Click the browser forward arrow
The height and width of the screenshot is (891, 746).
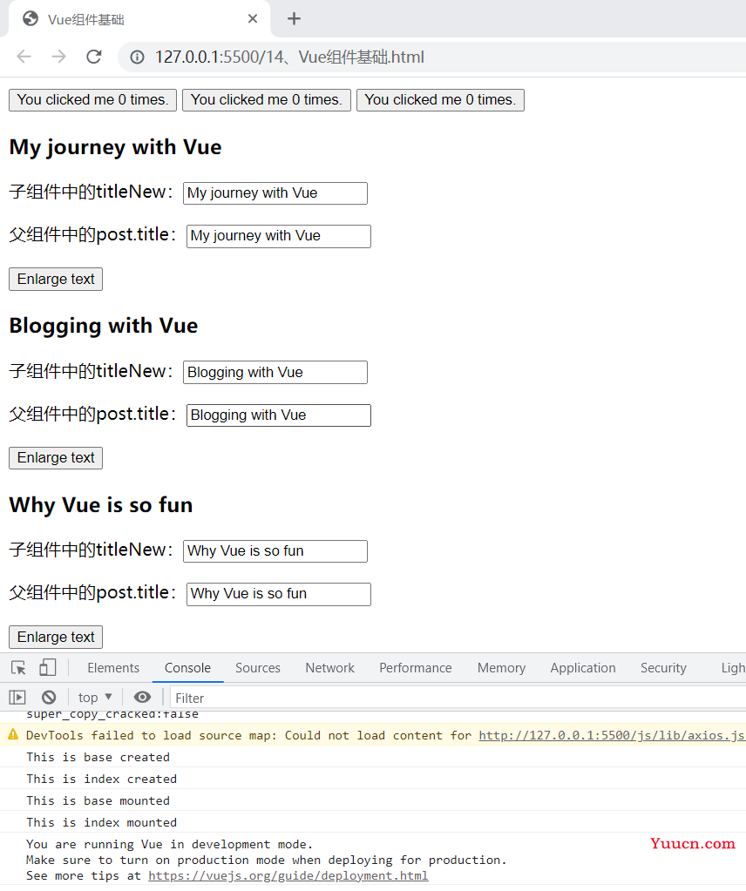pos(58,57)
